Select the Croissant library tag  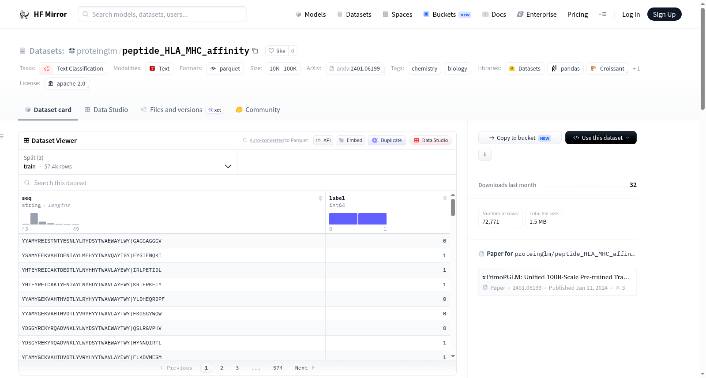click(x=608, y=69)
